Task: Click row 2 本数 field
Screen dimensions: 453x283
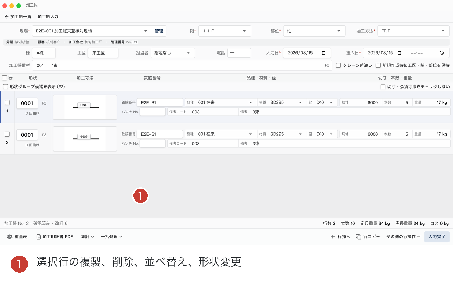Action: (397, 134)
